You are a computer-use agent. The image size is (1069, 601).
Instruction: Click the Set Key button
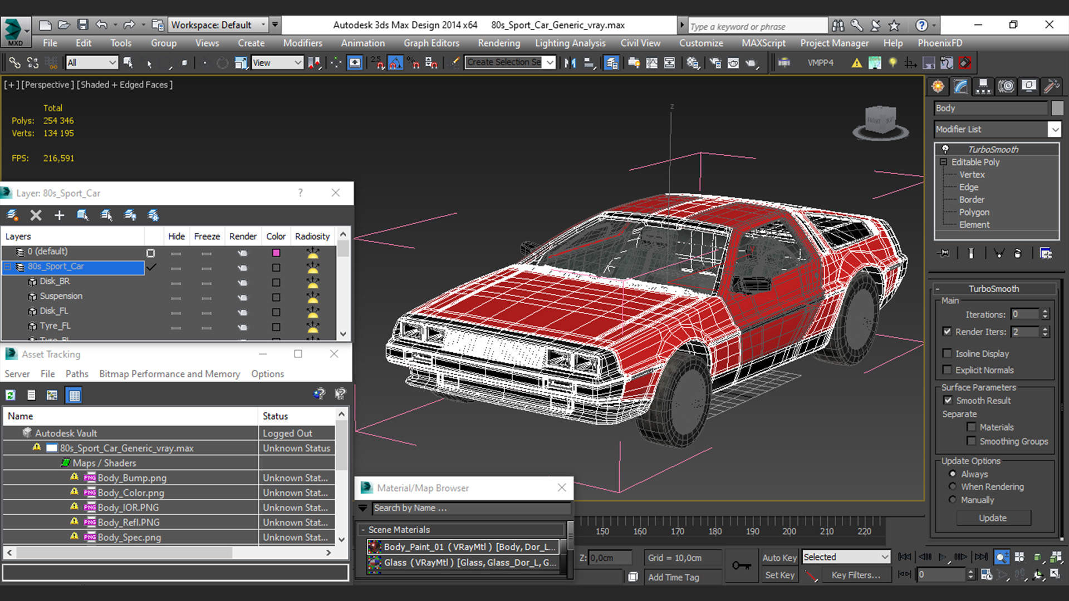tap(779, 575)
